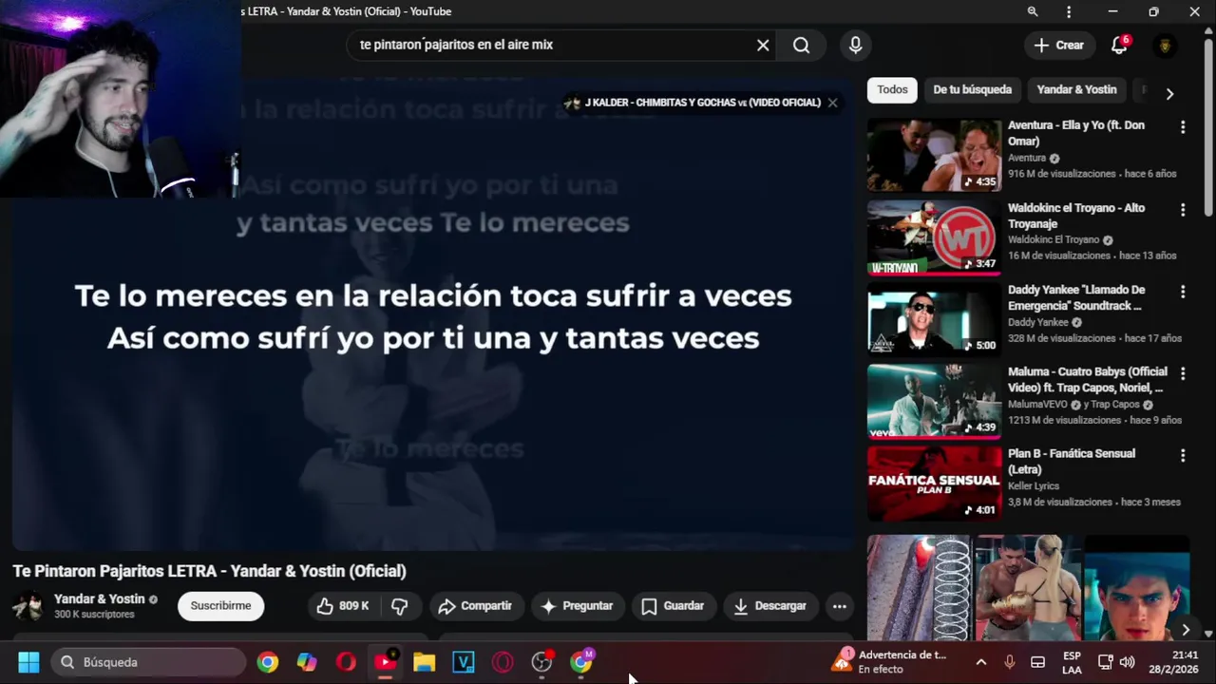Open more actions three-dot button
This screenshot has height=684, width=1216.
[839, 606]
